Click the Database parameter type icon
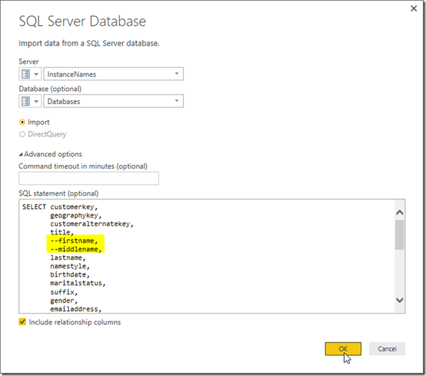Viewport: 426px width, 376px height. click(26, 101)
